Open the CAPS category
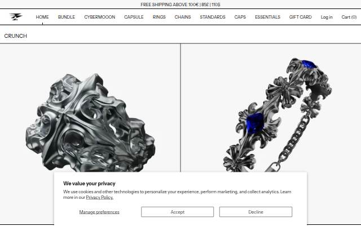The width and height of the screenshot is (361, 226). [x=240, y=17]
